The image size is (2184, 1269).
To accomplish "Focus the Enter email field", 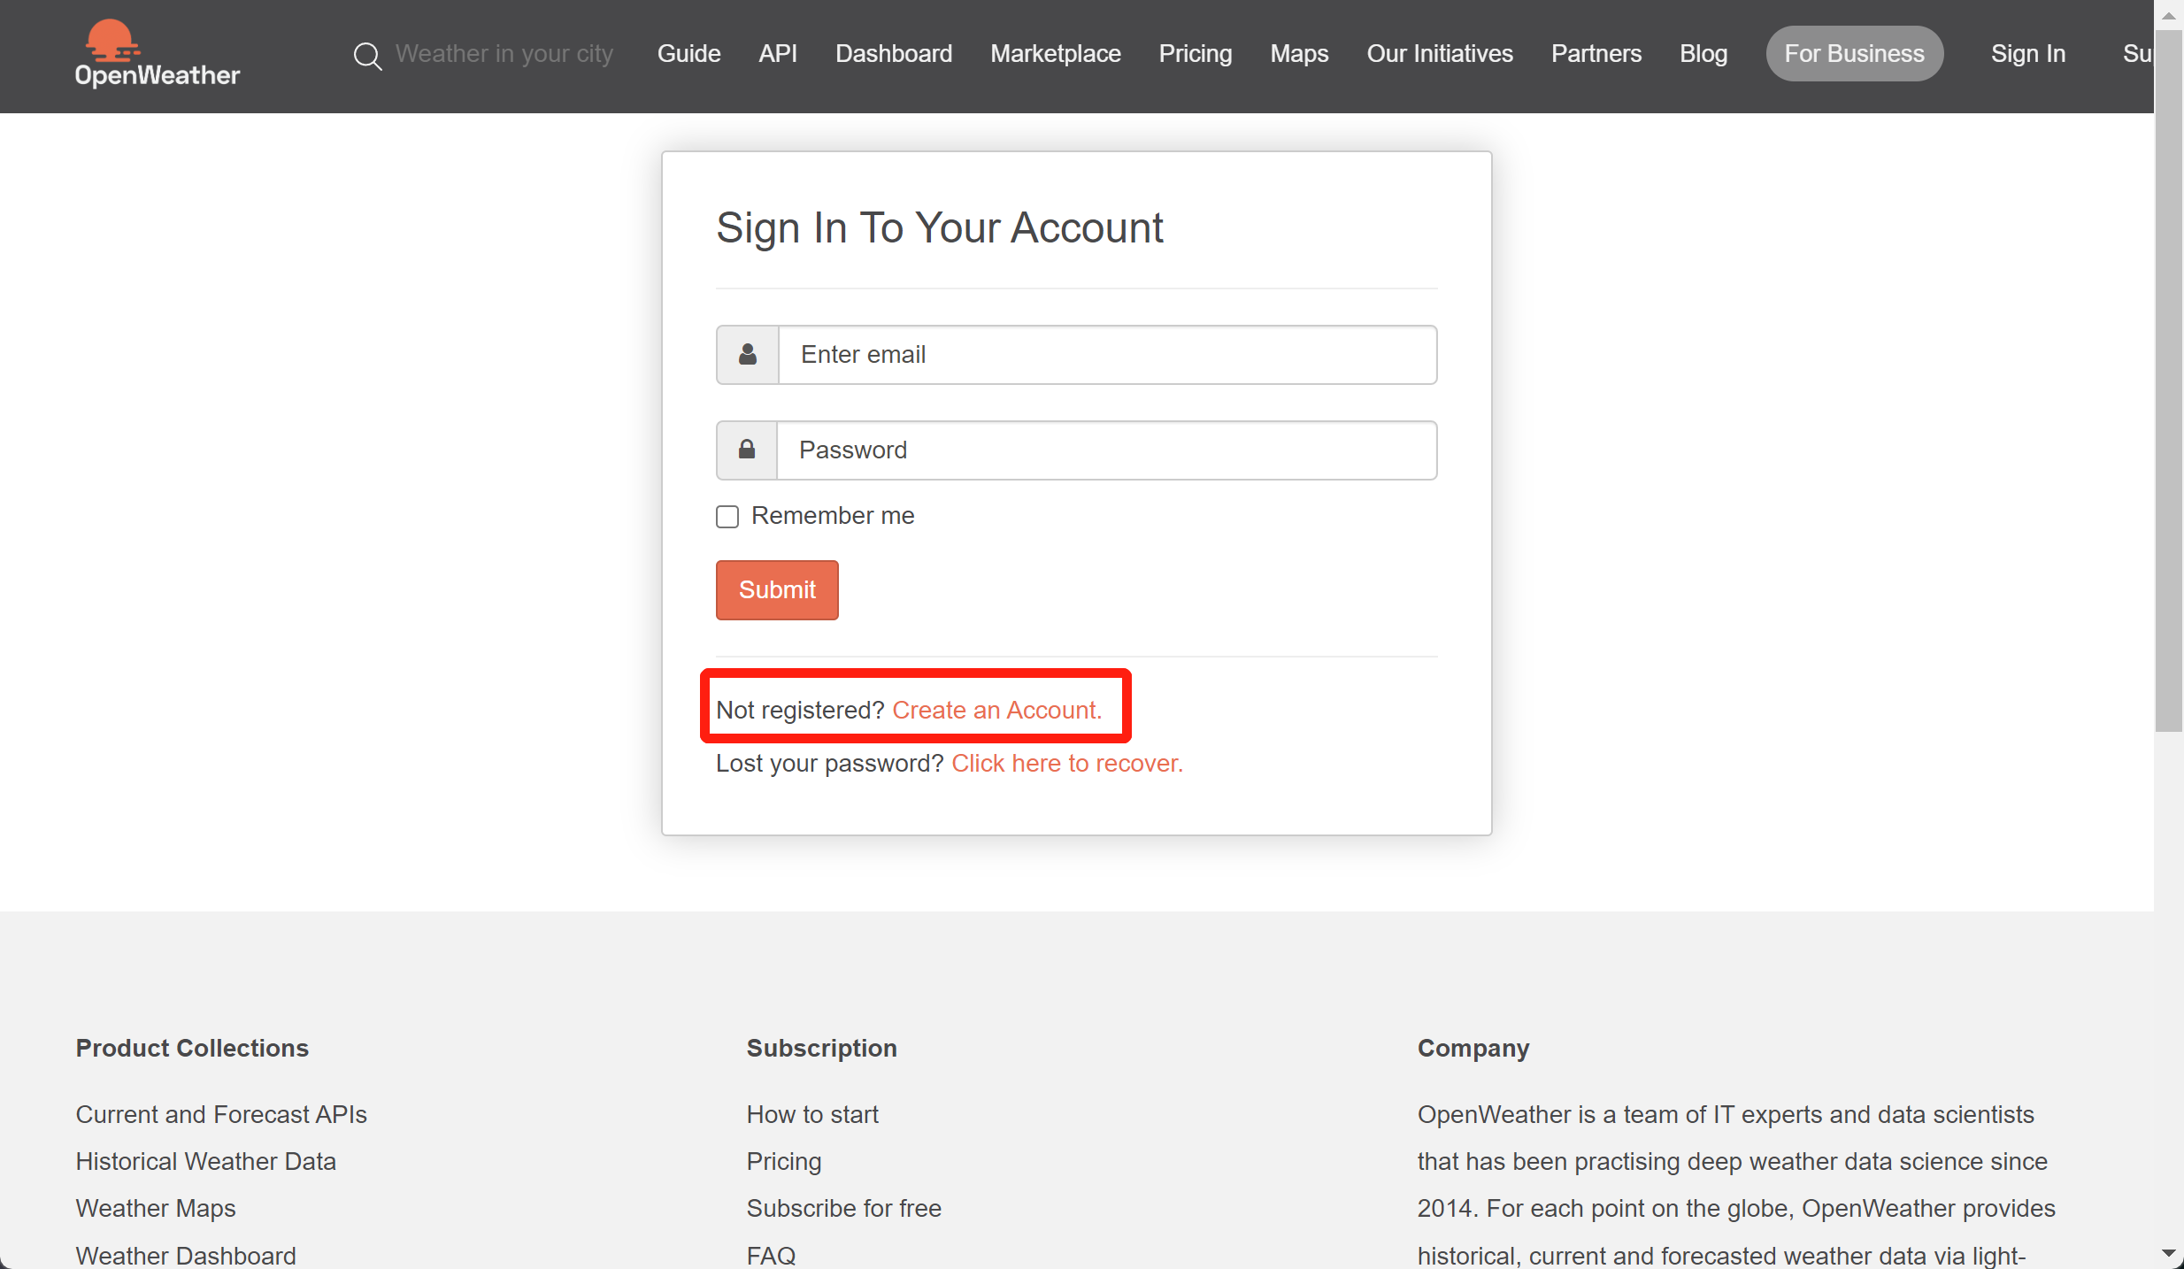I will pos(1107,355).
